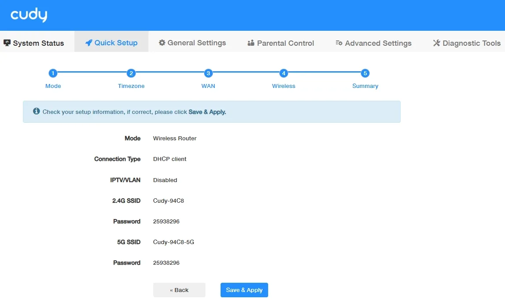The image size is (505, 303).
Task: Click the Back button
Action: 179,290
